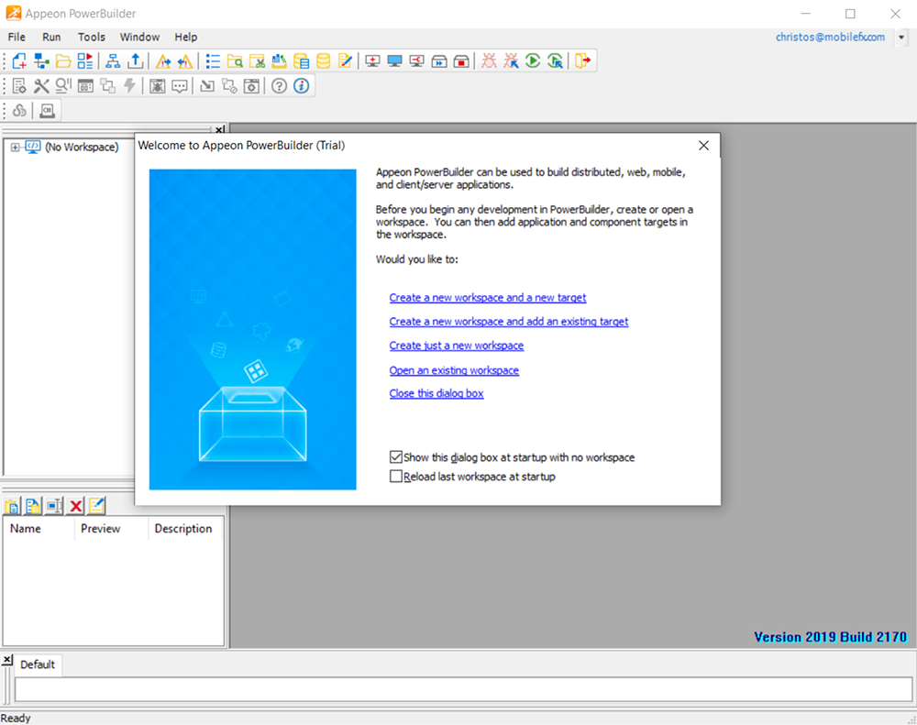Open the account dropdown arrow beside the email
917x725 pixels.
coord(901,37)
